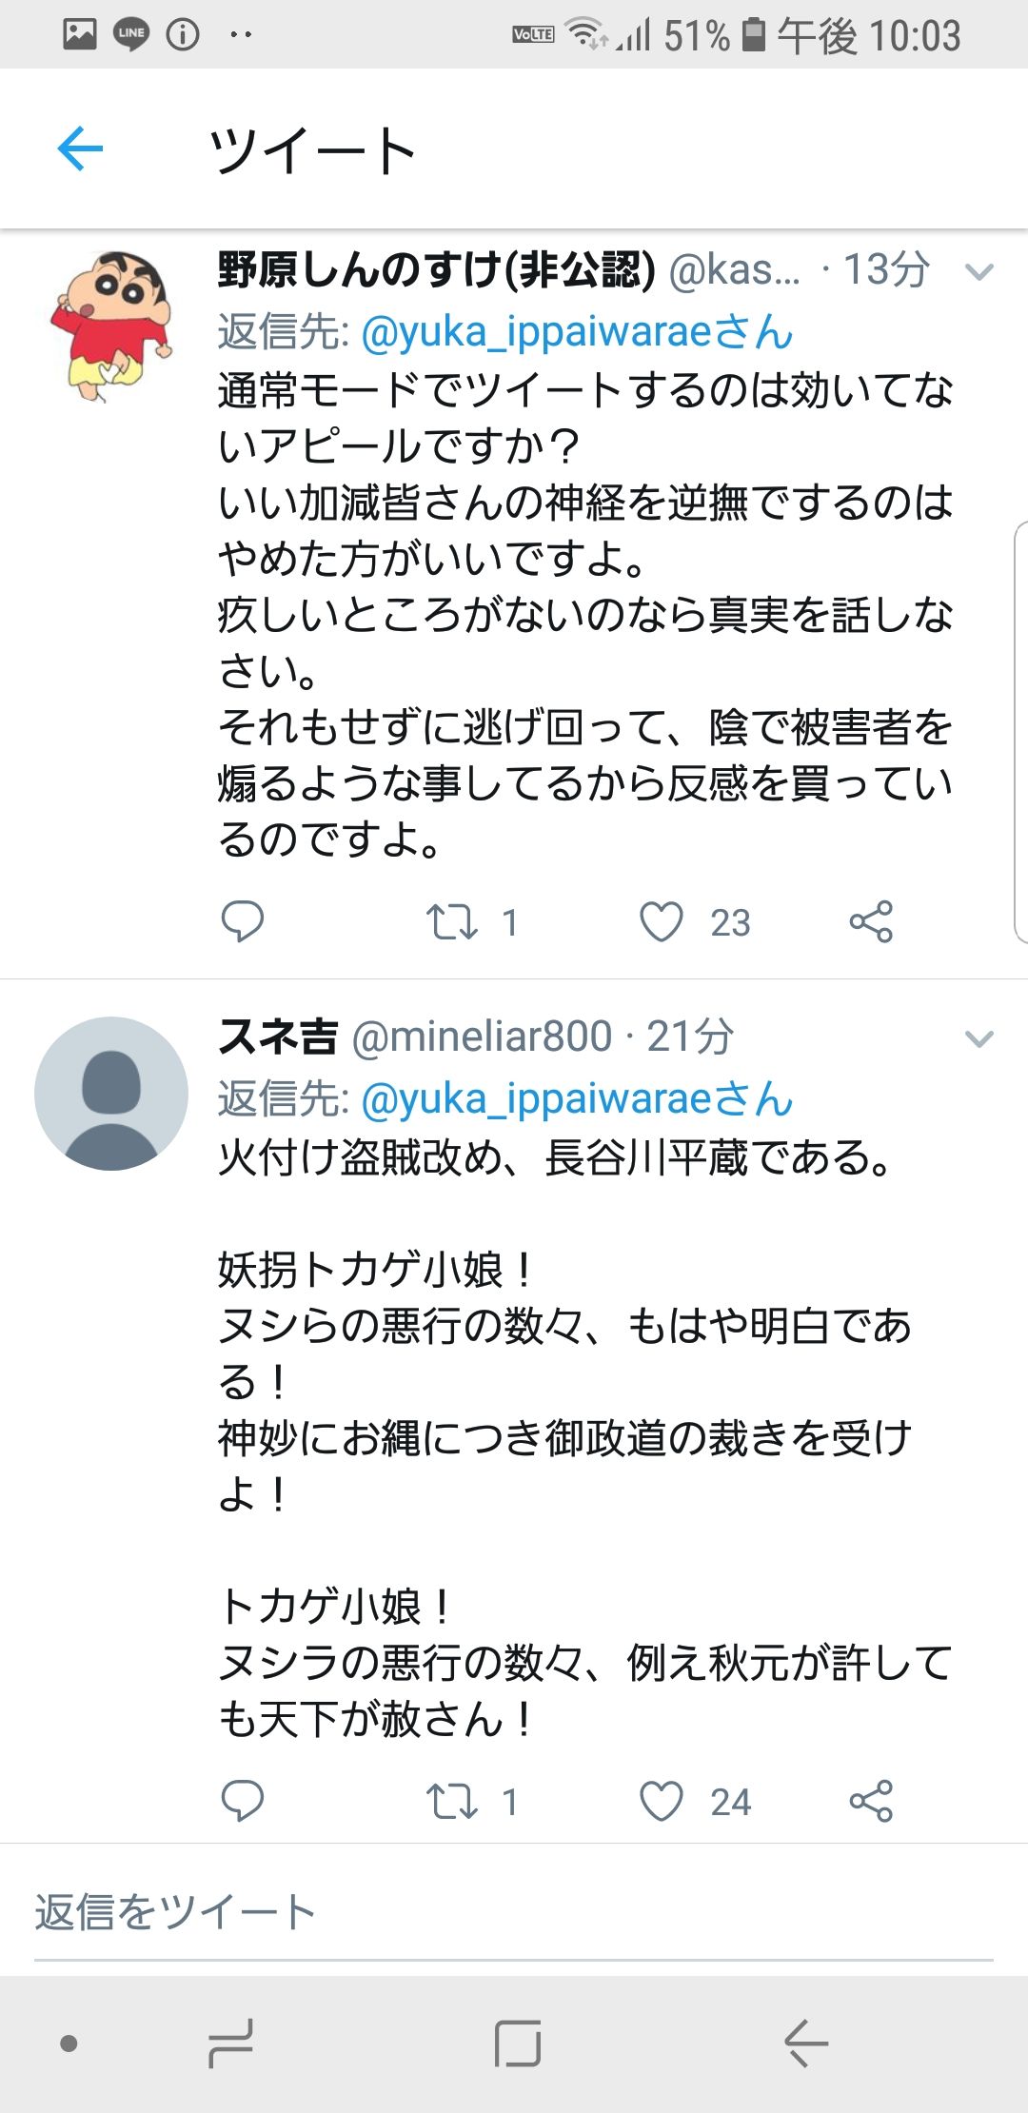Image resolution: width=1028 pixels, height=2113 pixels.
Task: Tap the blue back arrow in header
Action: [80, 148]
